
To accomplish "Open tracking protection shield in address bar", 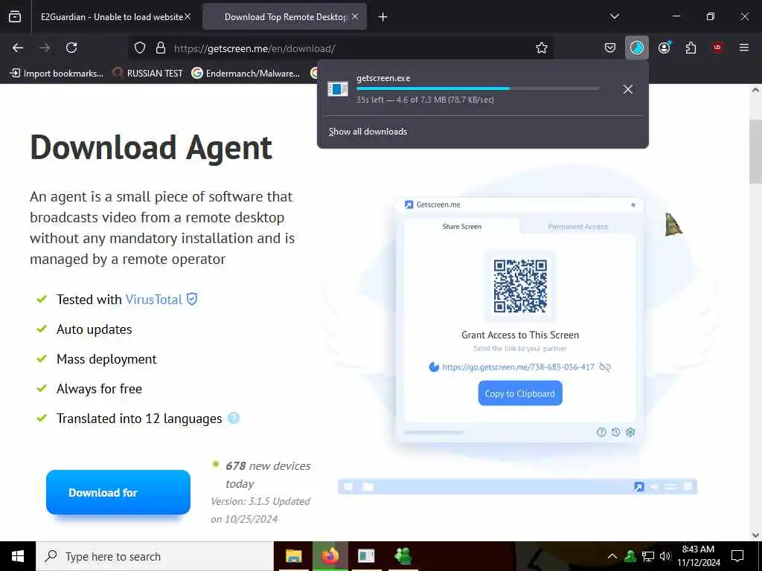I will 140,48.
